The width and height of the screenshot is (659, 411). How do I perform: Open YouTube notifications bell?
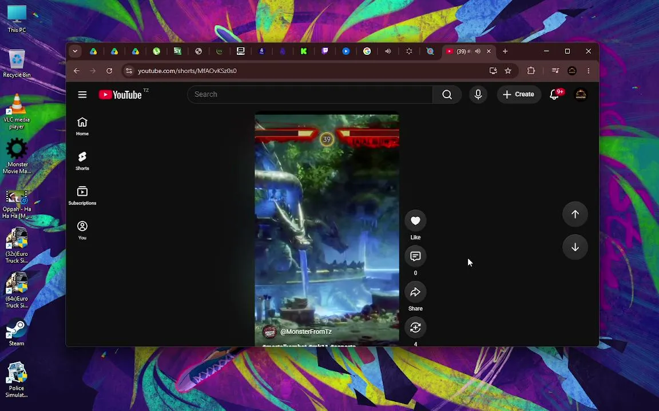(554, 94)
